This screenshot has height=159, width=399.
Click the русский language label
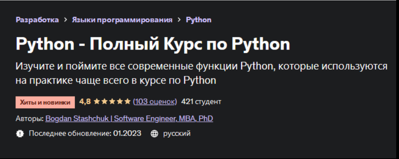point(177,134)
